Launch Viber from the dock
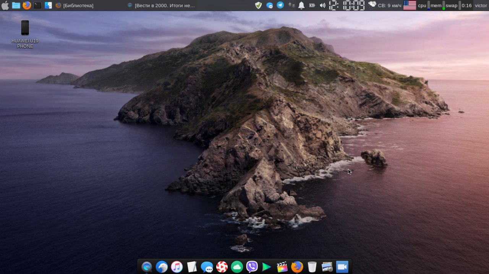 click(x=252, y=267)
